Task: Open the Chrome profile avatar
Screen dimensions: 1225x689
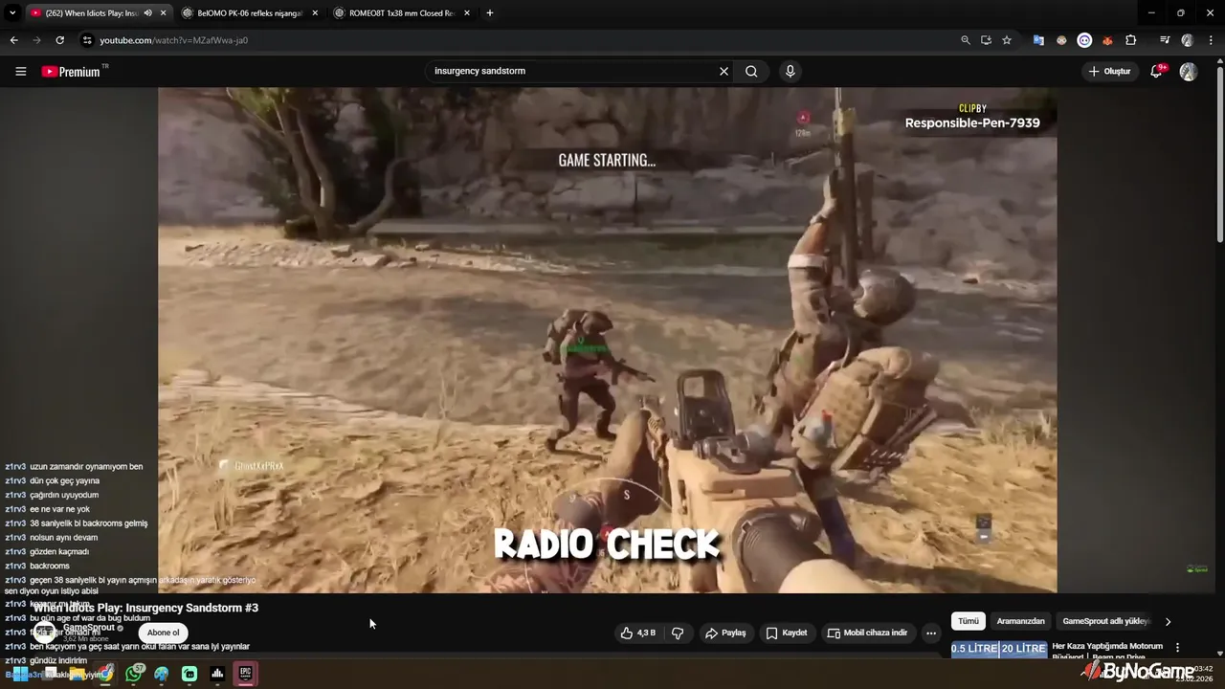Action: point(1188,40)
